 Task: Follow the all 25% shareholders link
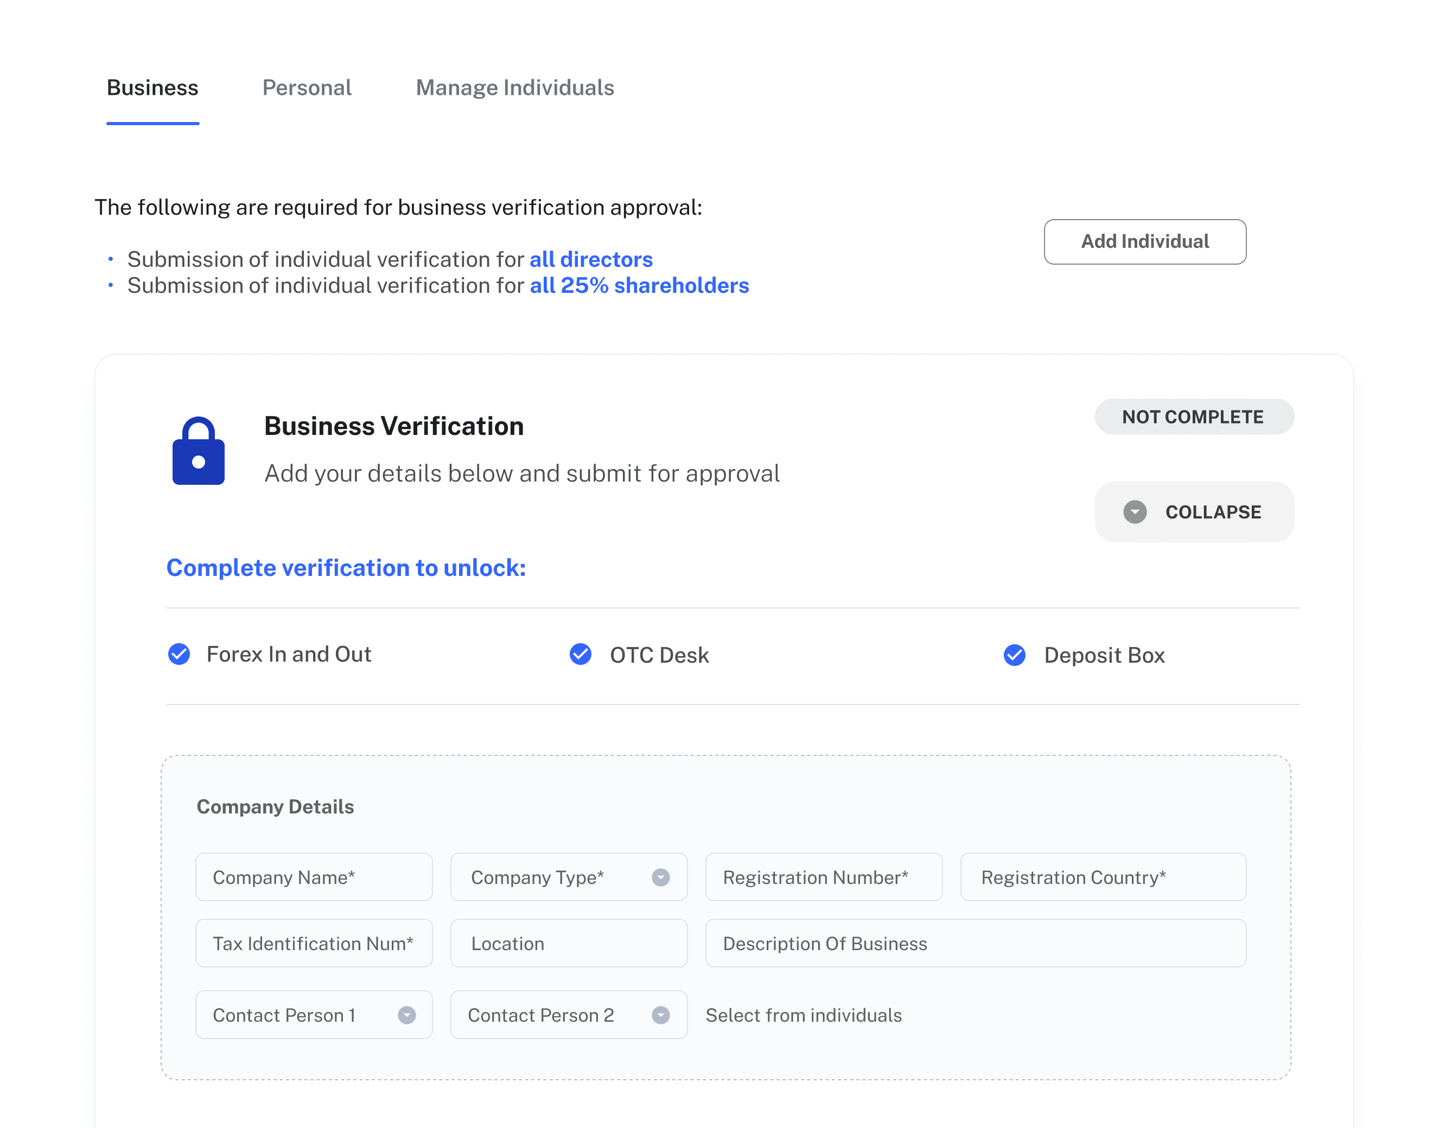pyautogui.click(x=639, y=286)
